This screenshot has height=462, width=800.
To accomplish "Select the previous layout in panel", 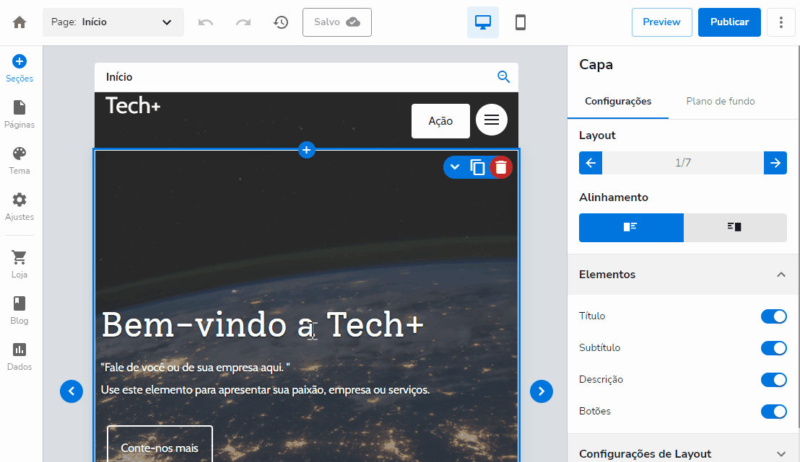I will pyautogui.click(x=591, y=163).
